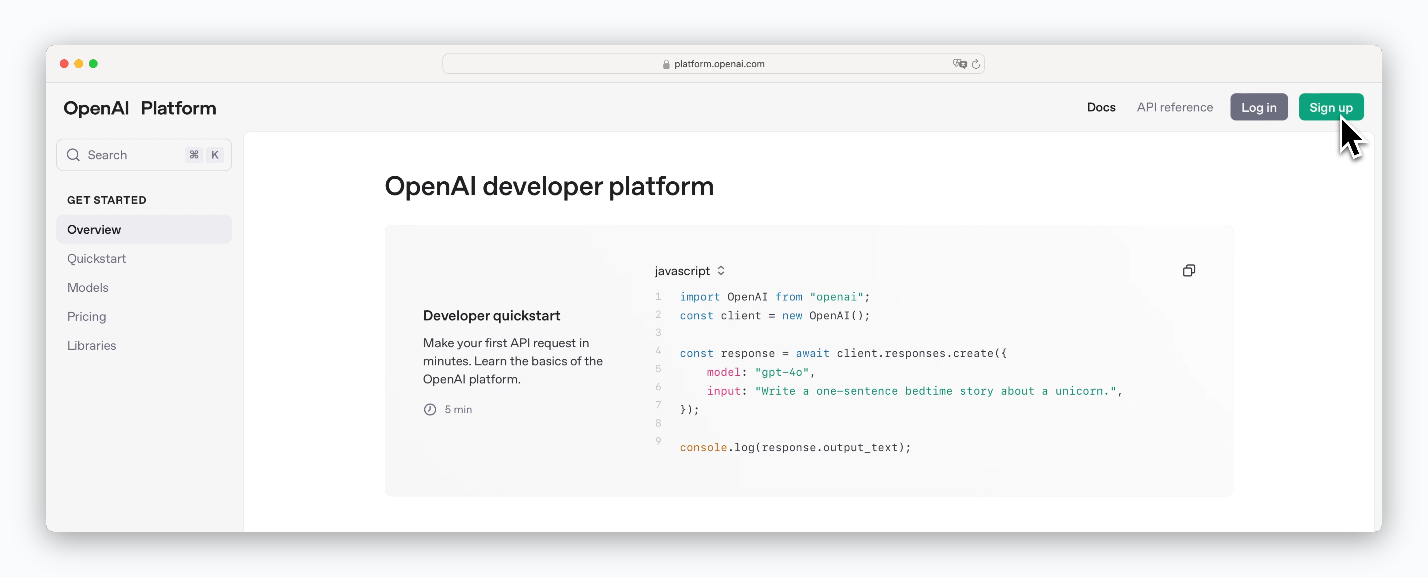Click the Search input field

[x=144, y=155]
